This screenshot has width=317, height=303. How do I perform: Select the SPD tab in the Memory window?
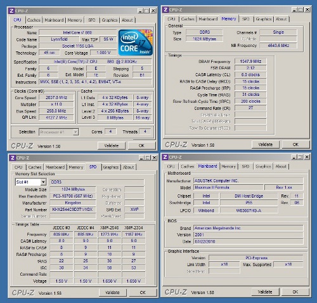246,19
